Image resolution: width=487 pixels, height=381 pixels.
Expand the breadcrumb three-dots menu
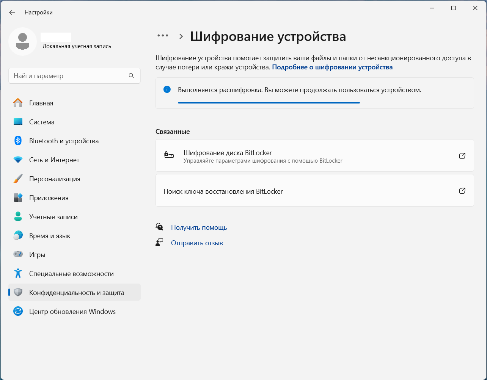click(x=163, y=36)
